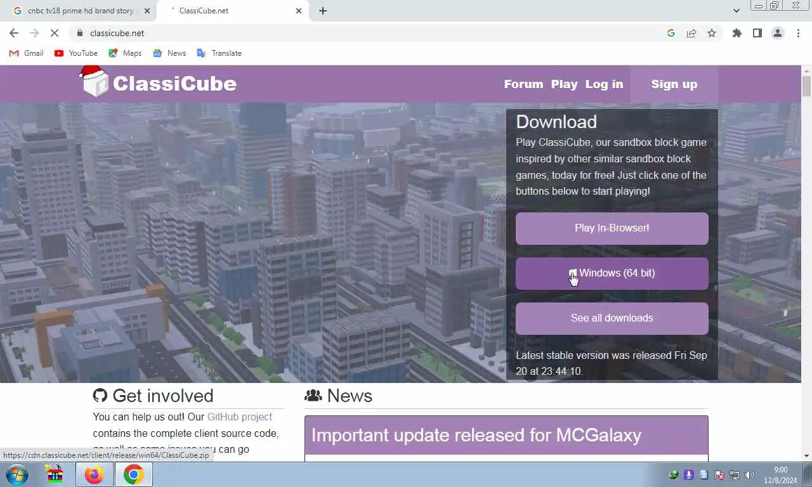This screenshot has height=487, width=812.
Task: Open the Forum navigation link
Action: pos(523,84)
